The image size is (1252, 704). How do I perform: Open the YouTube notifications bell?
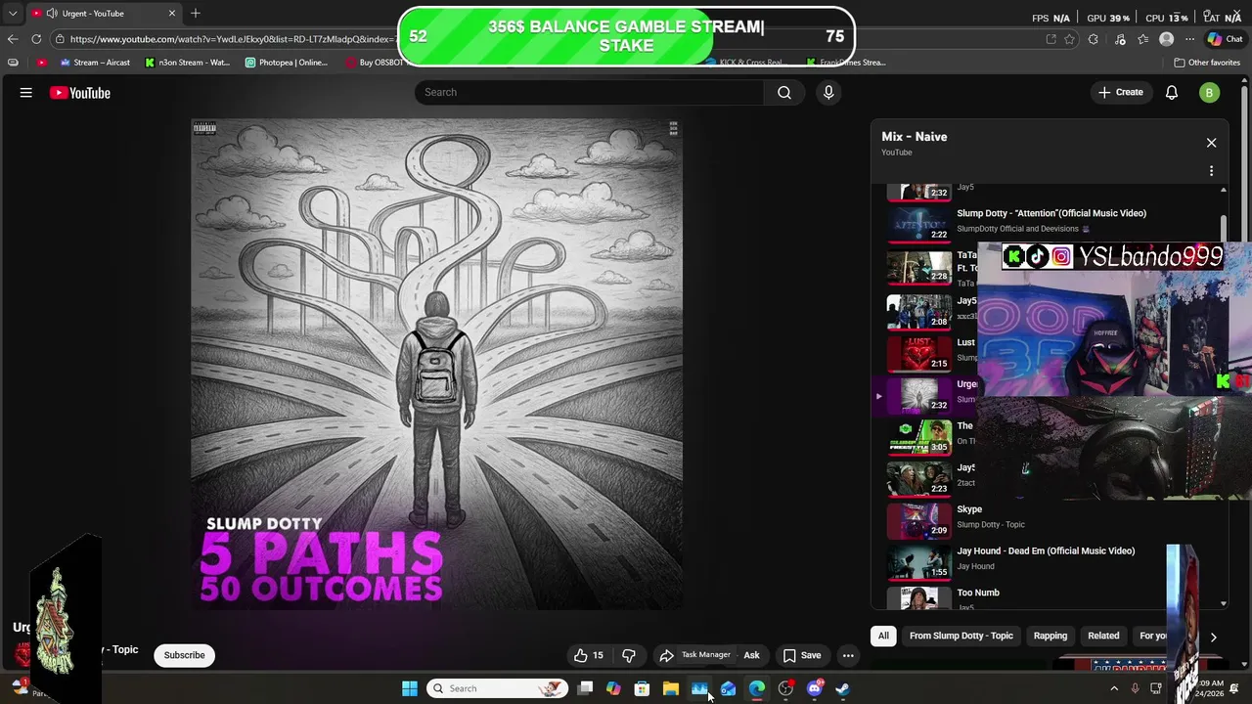click(x=1172, y=93)
